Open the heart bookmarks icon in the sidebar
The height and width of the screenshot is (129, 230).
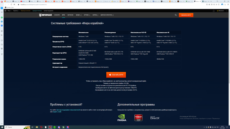pyautogui.click(x=2, y=40)
